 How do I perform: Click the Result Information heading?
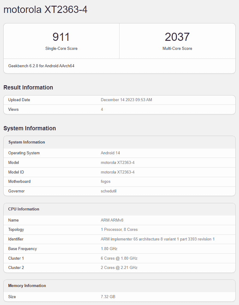[28, 87]
